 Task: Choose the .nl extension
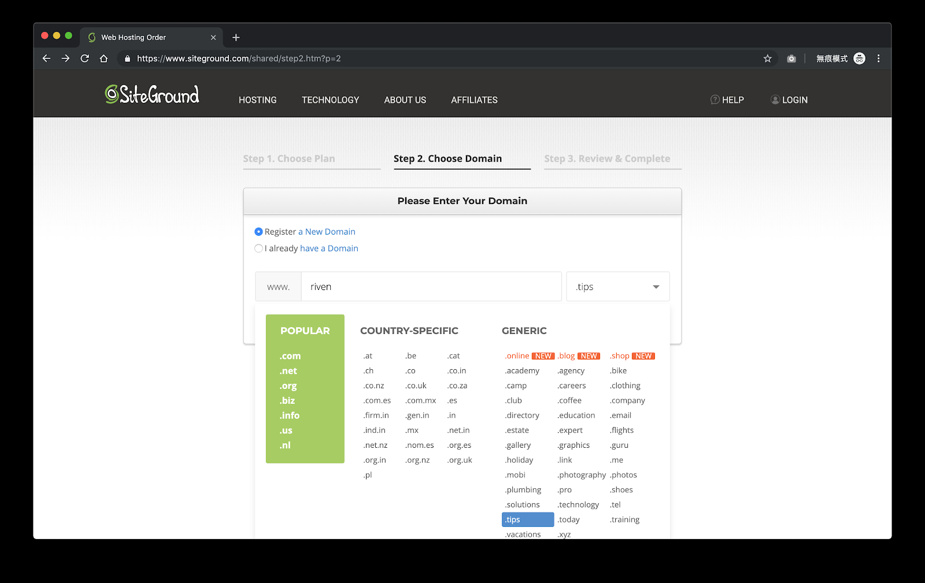(285, 445)
